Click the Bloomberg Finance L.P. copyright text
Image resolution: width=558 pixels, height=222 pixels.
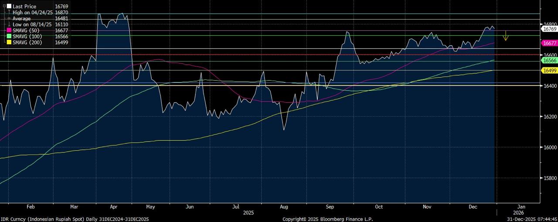click(327, 219)
